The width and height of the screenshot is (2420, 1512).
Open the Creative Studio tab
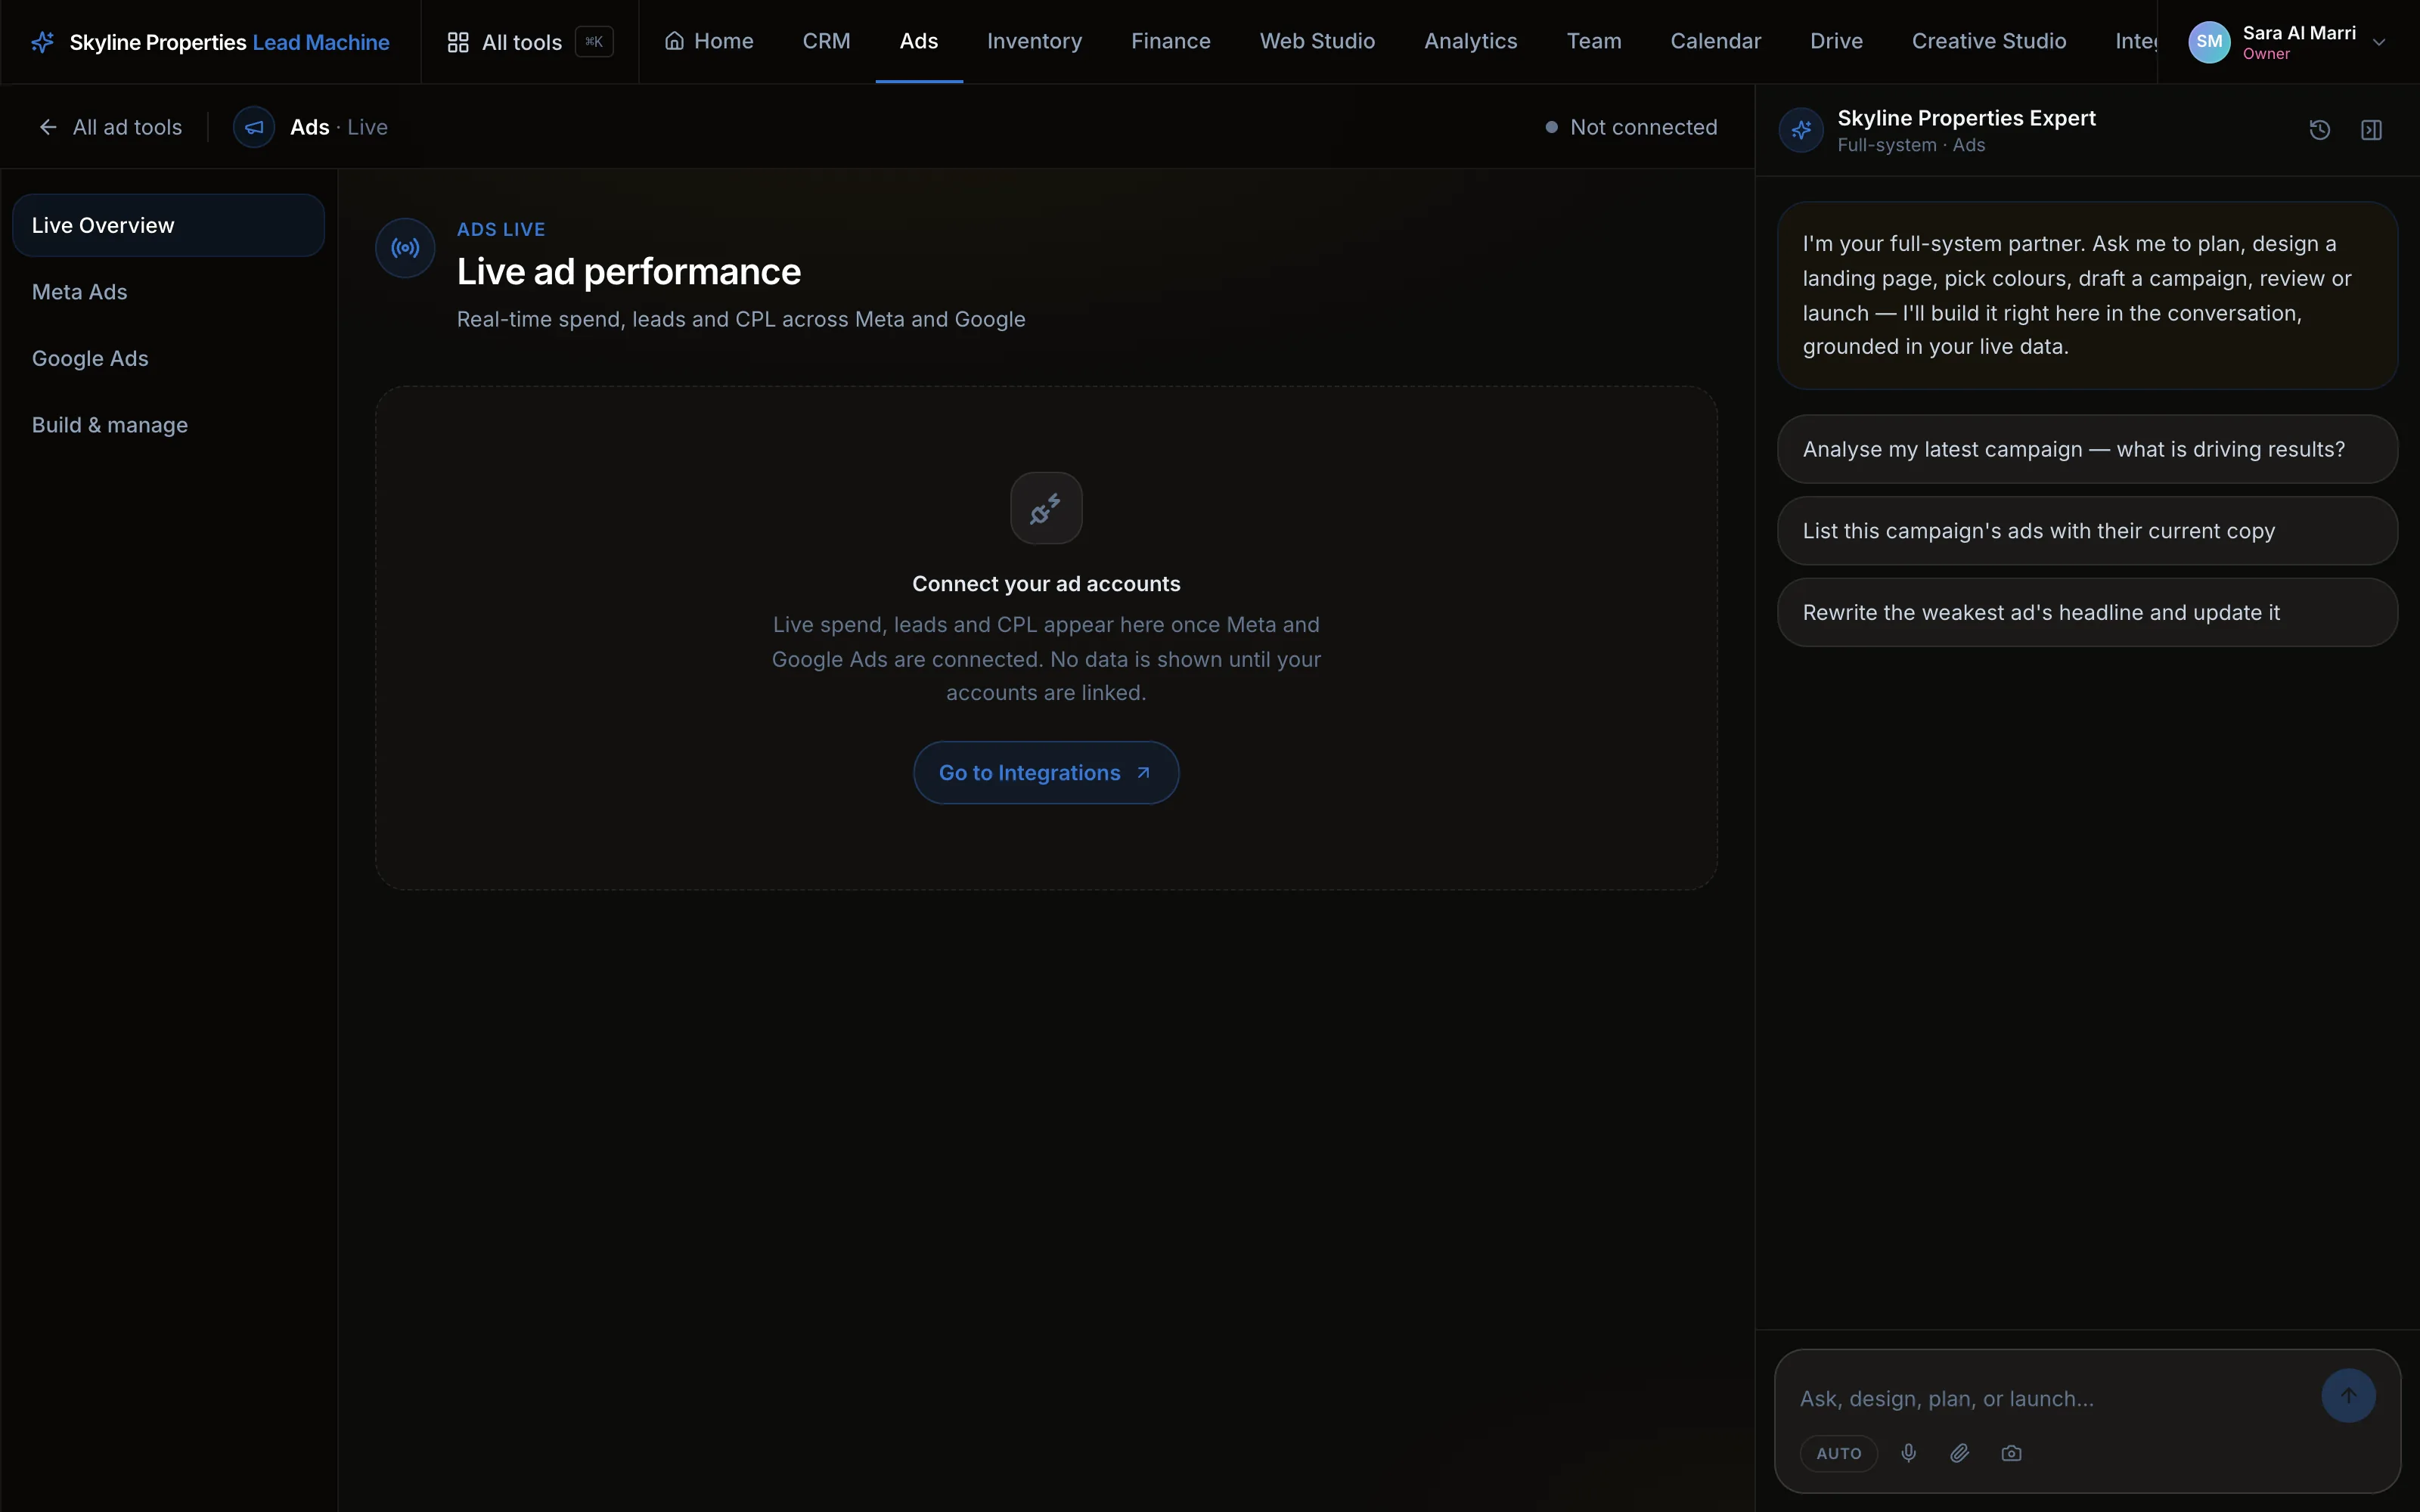tap(1989, 41)
